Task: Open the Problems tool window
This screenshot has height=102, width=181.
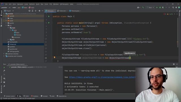Action: click(35, 96)
